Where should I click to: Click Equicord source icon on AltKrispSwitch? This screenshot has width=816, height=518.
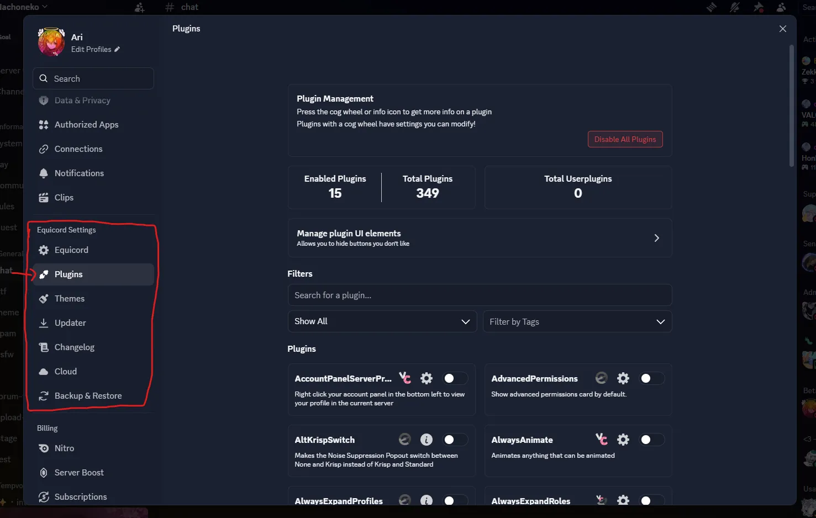click(405, 440)
